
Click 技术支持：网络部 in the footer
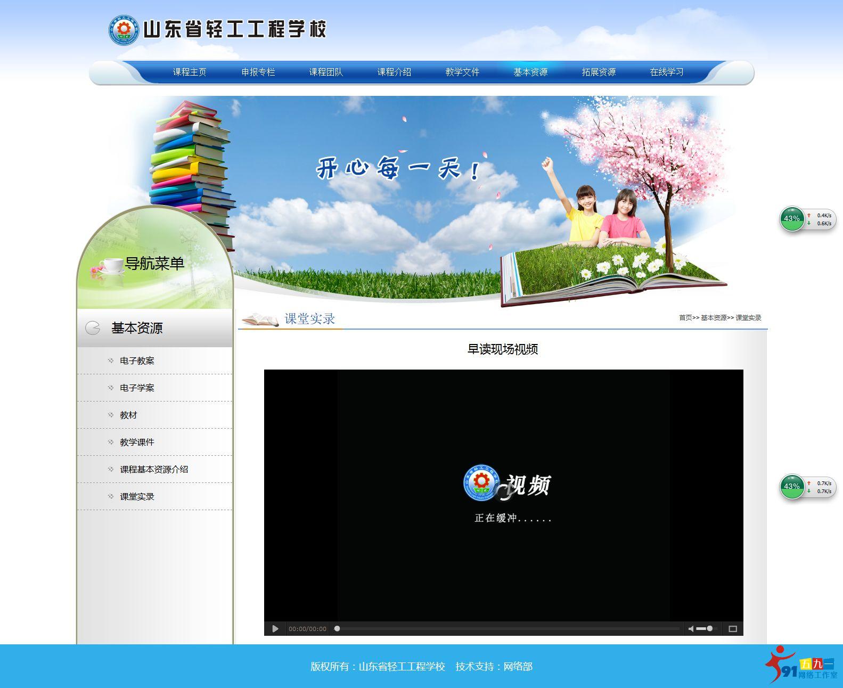click(494, 666)
